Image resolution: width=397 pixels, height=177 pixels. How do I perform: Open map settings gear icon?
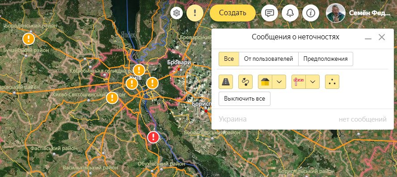177,13
